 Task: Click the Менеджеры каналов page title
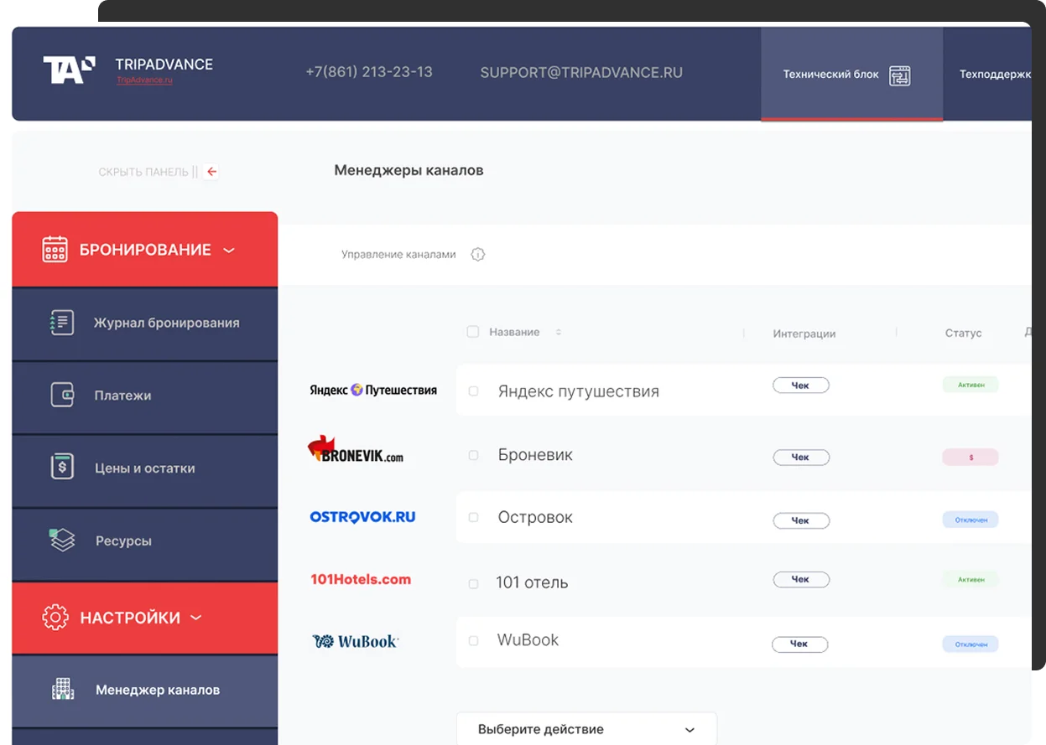tap(409, 170)
